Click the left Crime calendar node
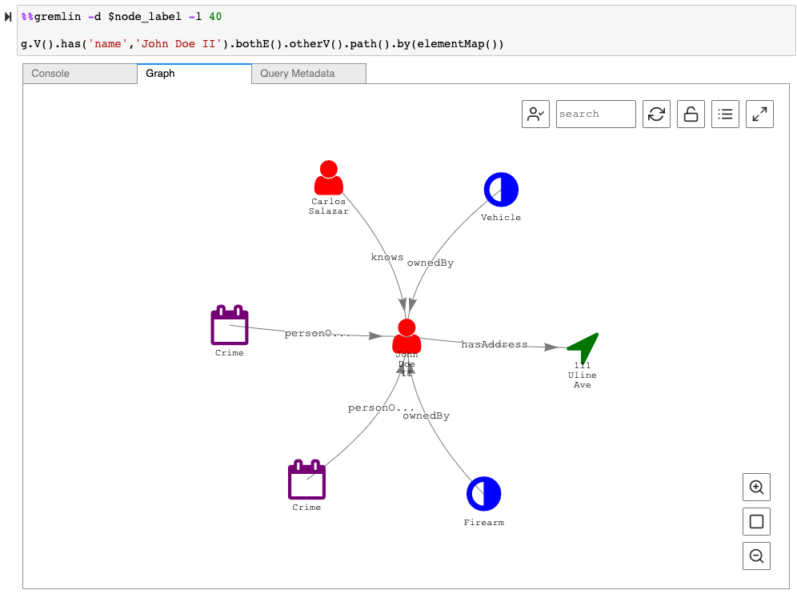 [x=230, y=326]
